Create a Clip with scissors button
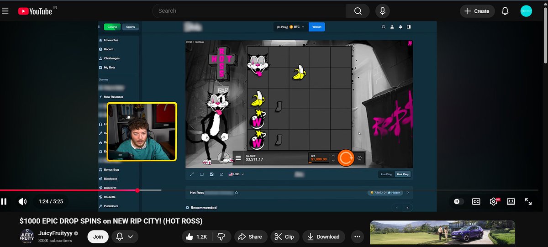The height and width of the screenshot is (247, 548). [x=285, y=236]
